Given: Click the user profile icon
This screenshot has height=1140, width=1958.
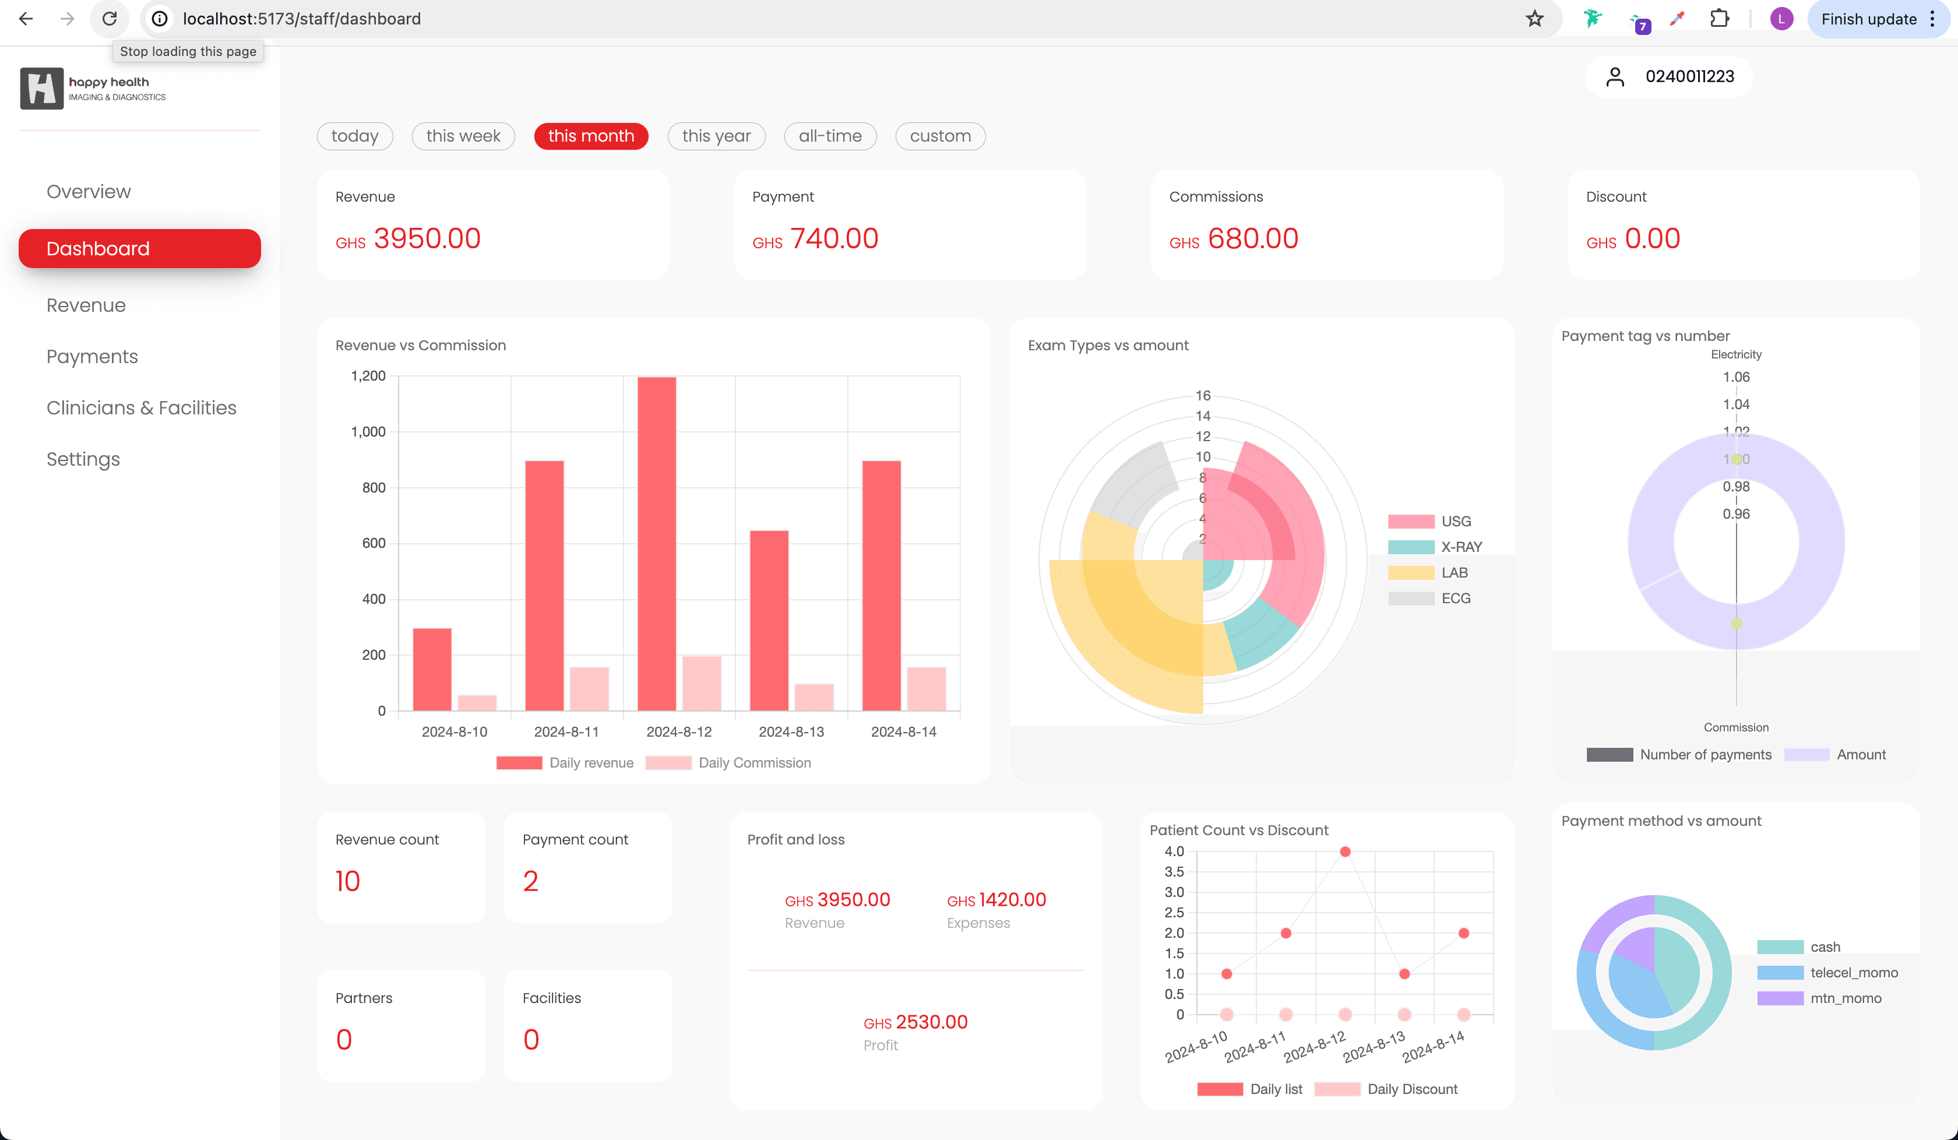Looking at the screenshot, I should (1615, 76).
